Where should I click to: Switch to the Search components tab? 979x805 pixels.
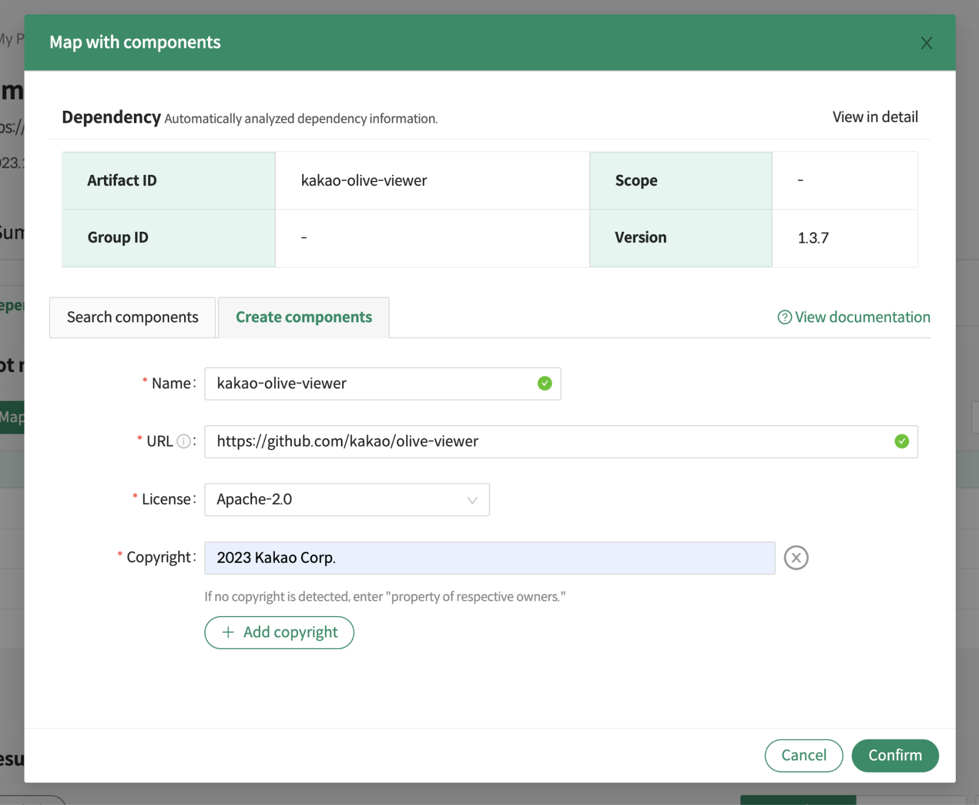coord(132,317)
